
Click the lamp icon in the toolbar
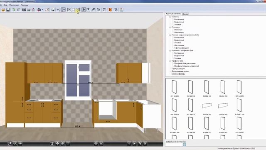(x=89, y=10)
